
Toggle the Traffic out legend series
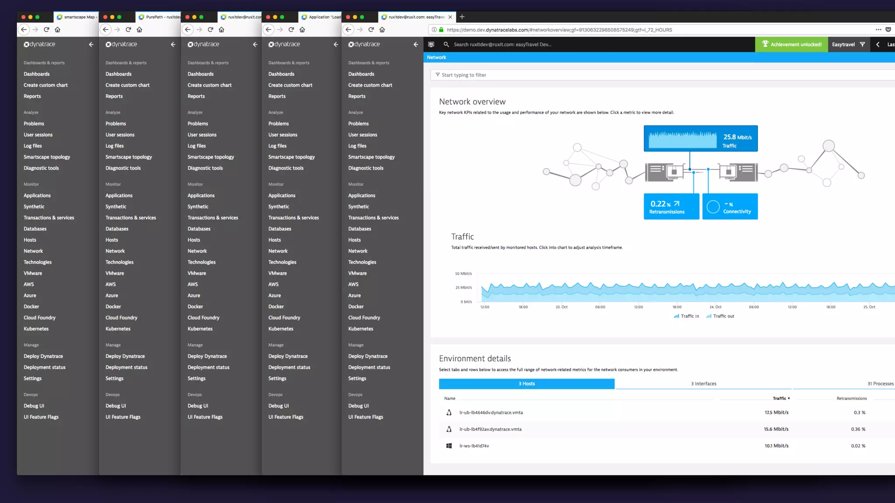[720, 316]
